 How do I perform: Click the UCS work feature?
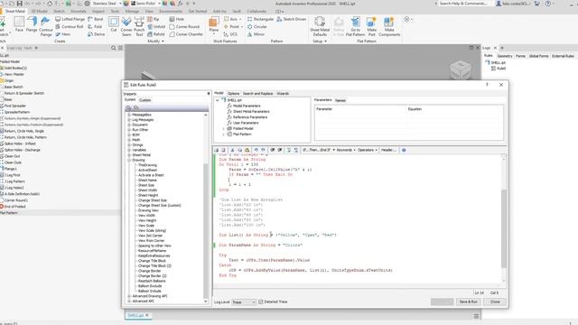[230, 34]
